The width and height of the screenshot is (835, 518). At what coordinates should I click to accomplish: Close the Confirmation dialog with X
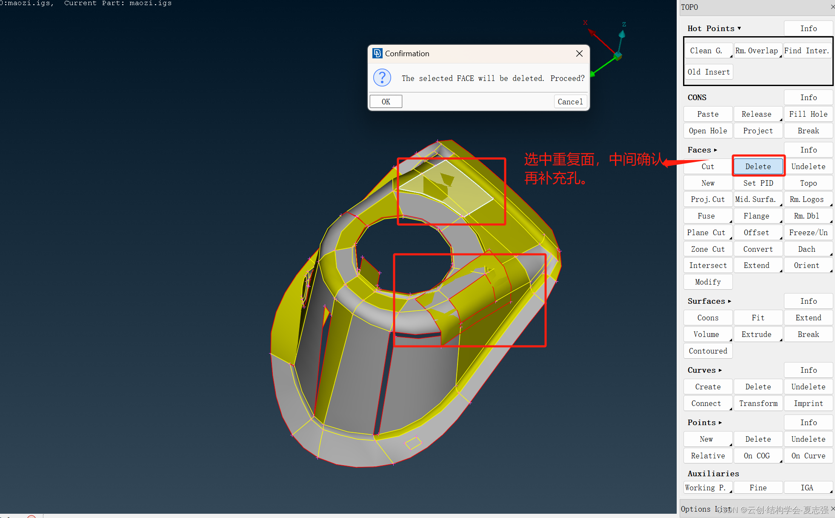(579, 54)
